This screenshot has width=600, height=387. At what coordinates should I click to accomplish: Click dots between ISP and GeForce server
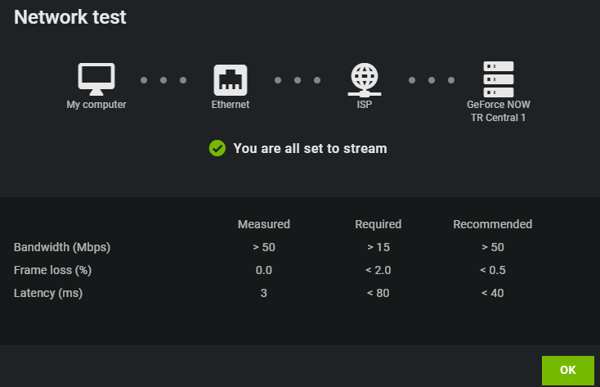click(x=432, y=80)
